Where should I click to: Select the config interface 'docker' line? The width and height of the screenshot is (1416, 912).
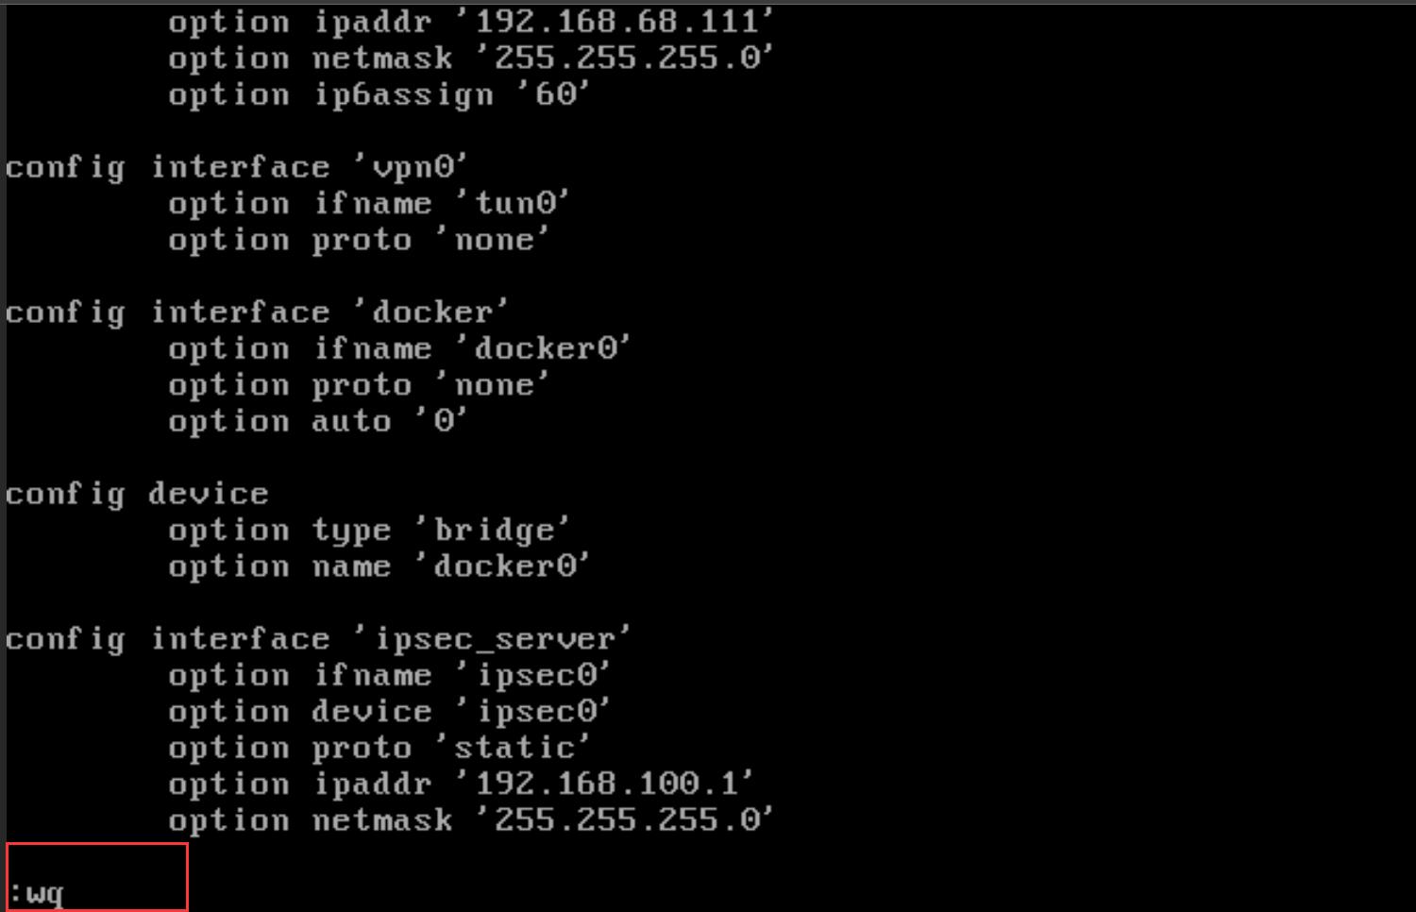pyautogui.click(x=256, y=312)
